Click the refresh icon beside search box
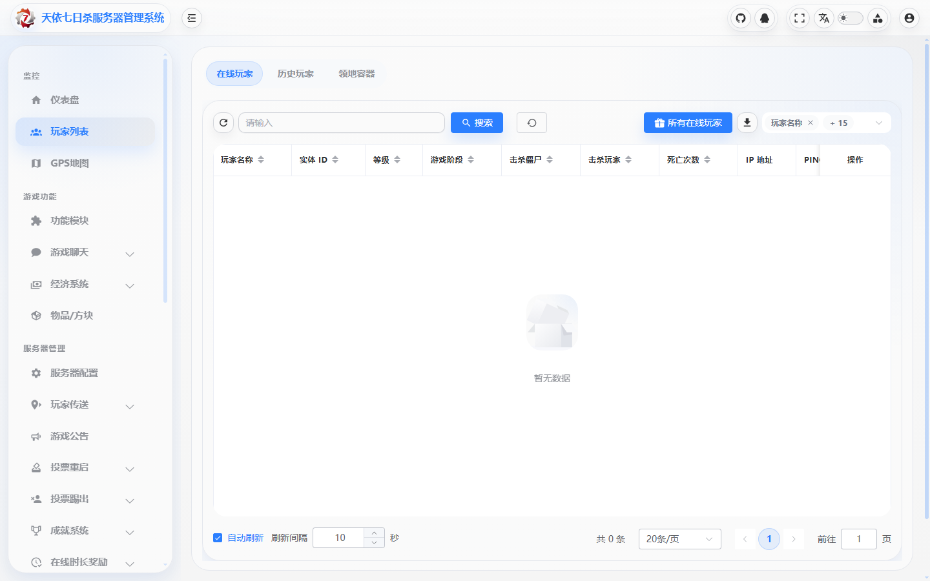Image resolution: width=930 pixels, height=581 pixels. tap(223, 123)
